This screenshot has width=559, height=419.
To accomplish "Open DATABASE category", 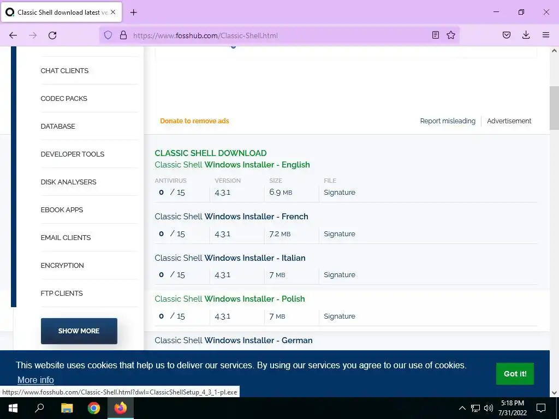I will (58, 126).
